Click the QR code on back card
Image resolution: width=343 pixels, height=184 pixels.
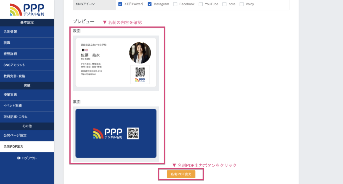[x=133, y=134]
